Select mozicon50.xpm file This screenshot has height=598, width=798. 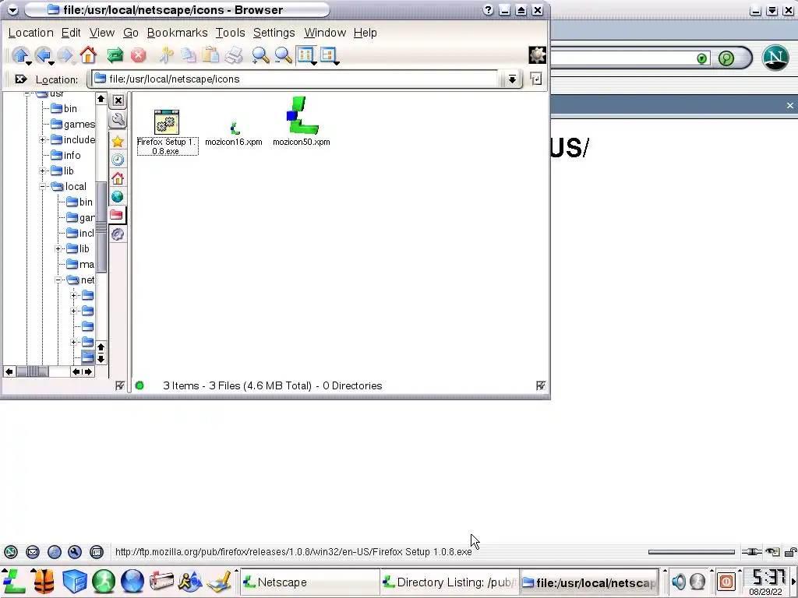[302, 122]
